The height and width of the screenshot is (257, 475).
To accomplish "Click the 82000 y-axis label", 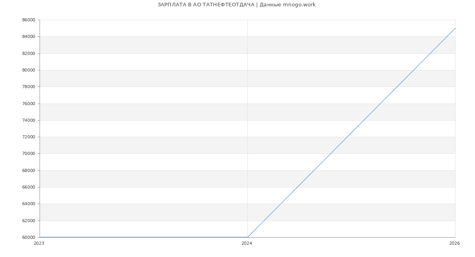I will coord(29,53).
